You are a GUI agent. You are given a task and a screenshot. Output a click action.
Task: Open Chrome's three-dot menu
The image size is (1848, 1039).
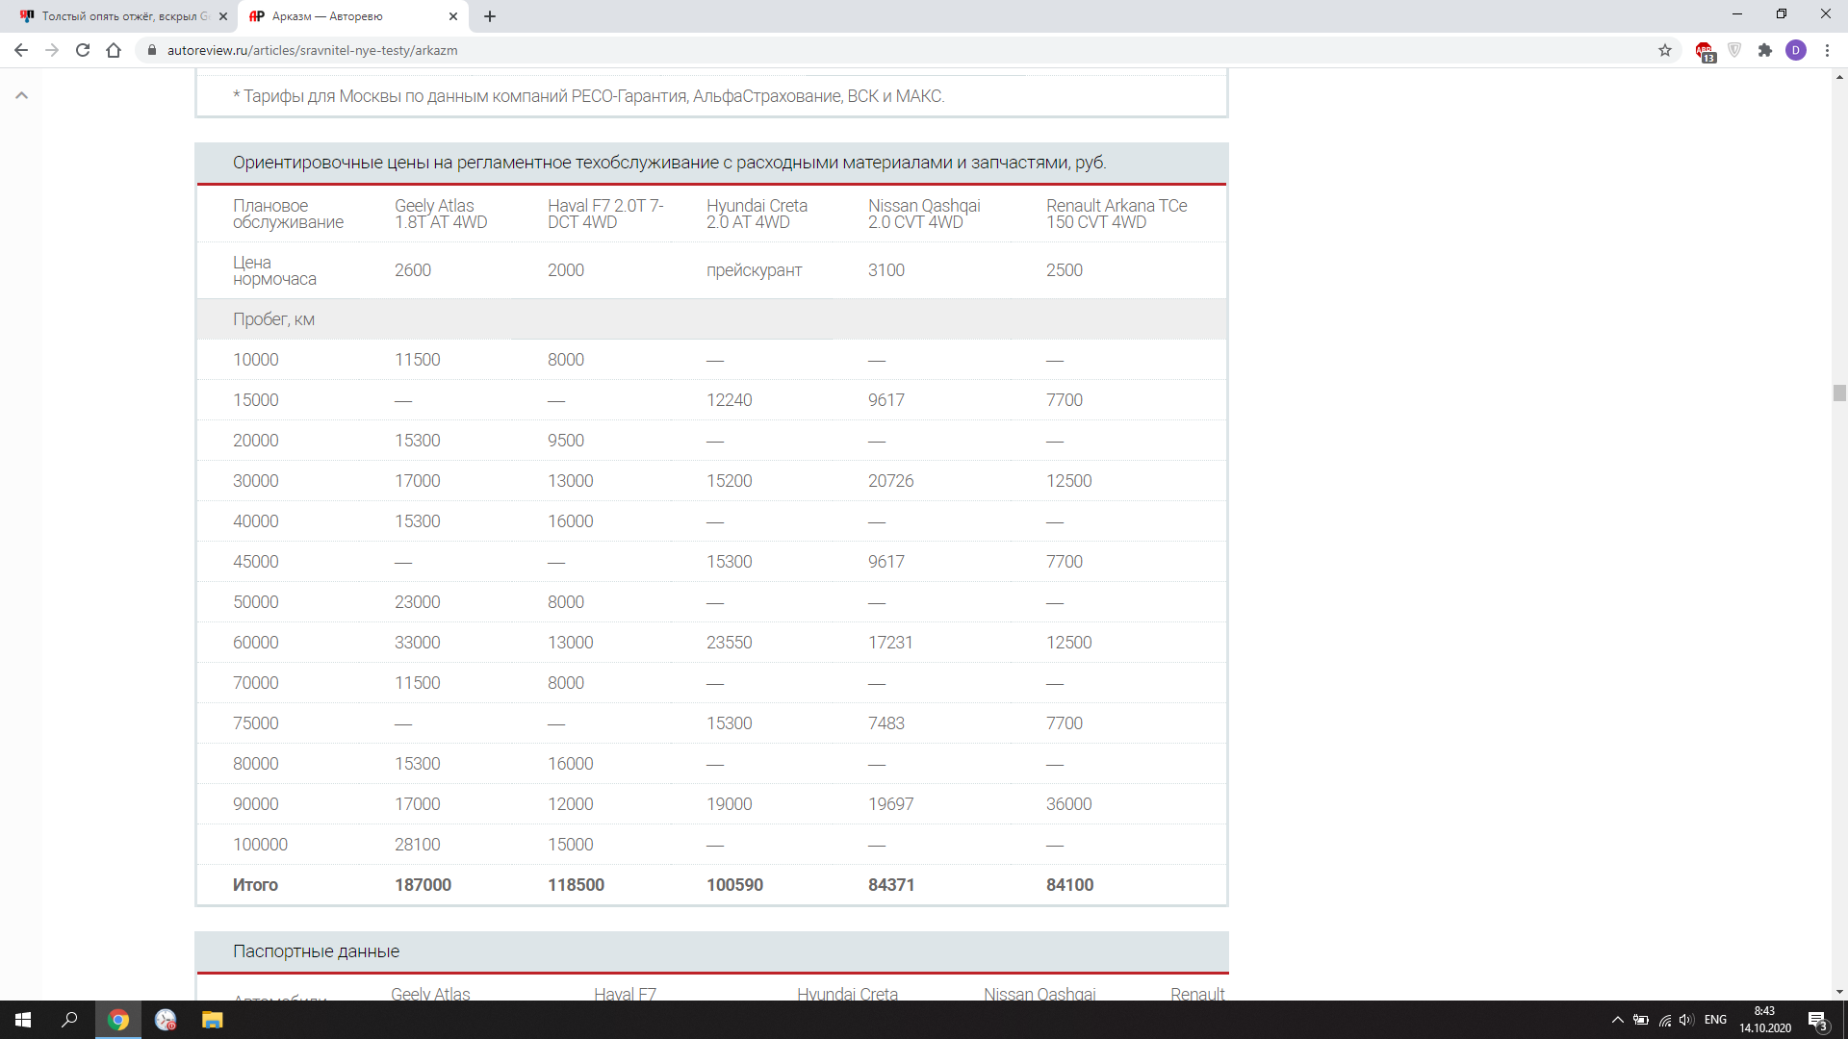[x=1827, y=50]
